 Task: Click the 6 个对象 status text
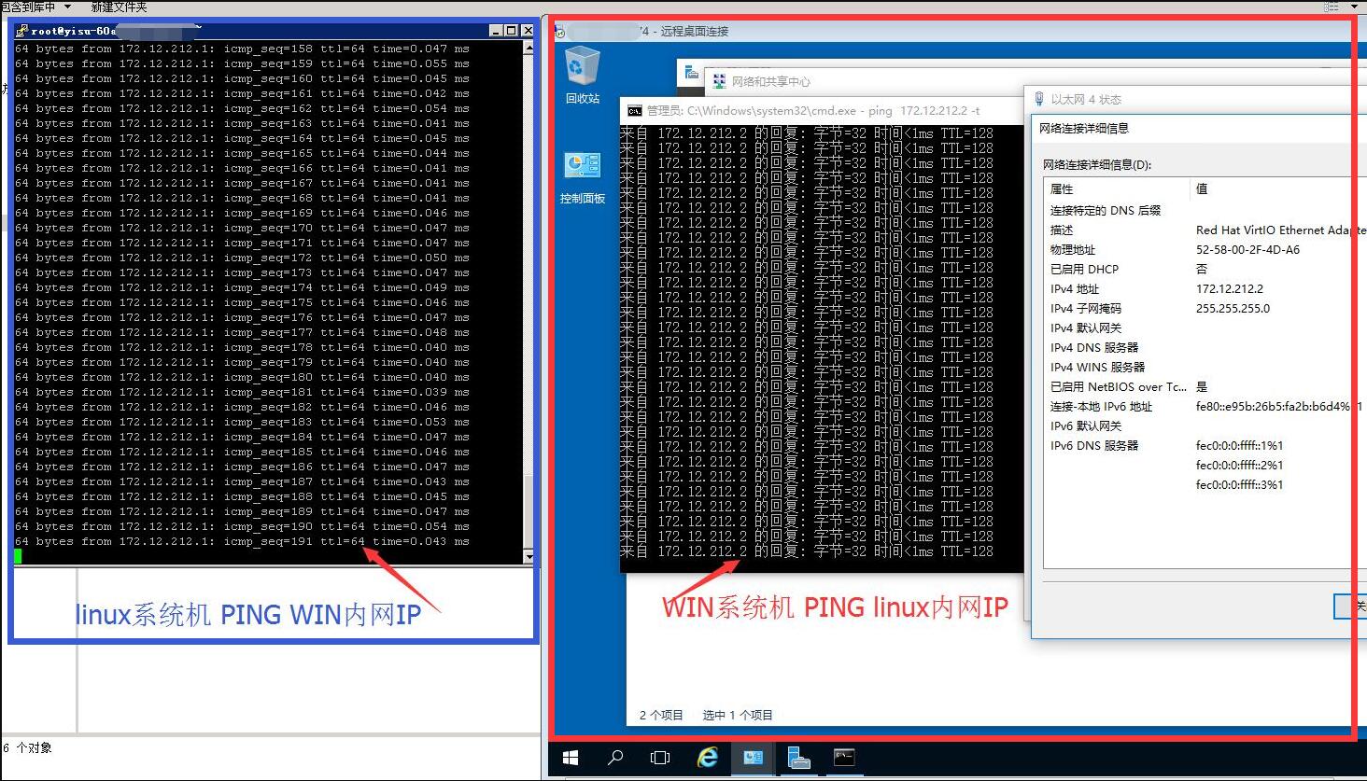tap(27, 747)
